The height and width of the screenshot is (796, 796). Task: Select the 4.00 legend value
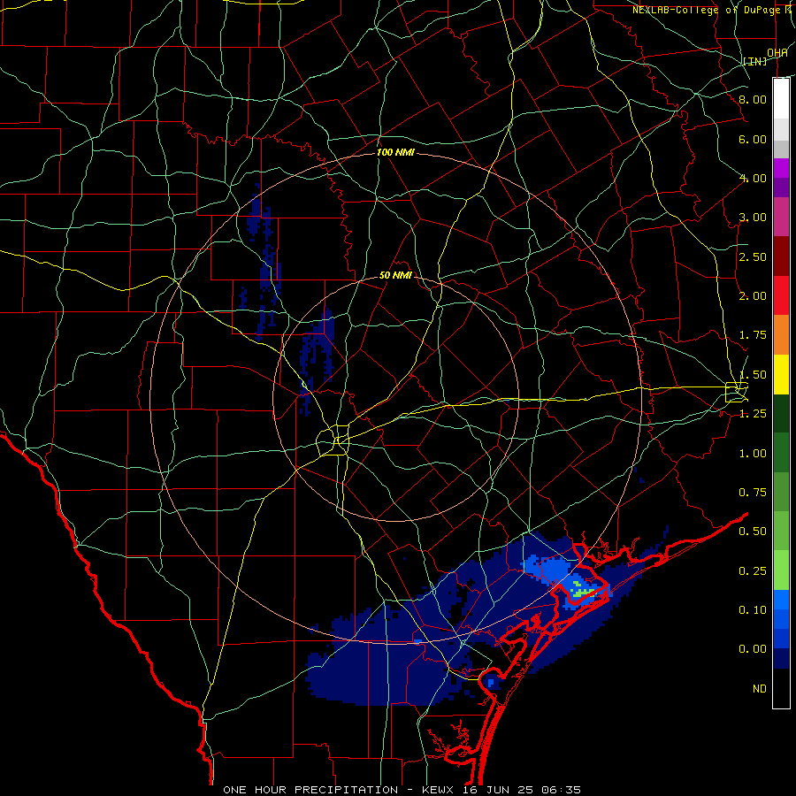(753, 178)
